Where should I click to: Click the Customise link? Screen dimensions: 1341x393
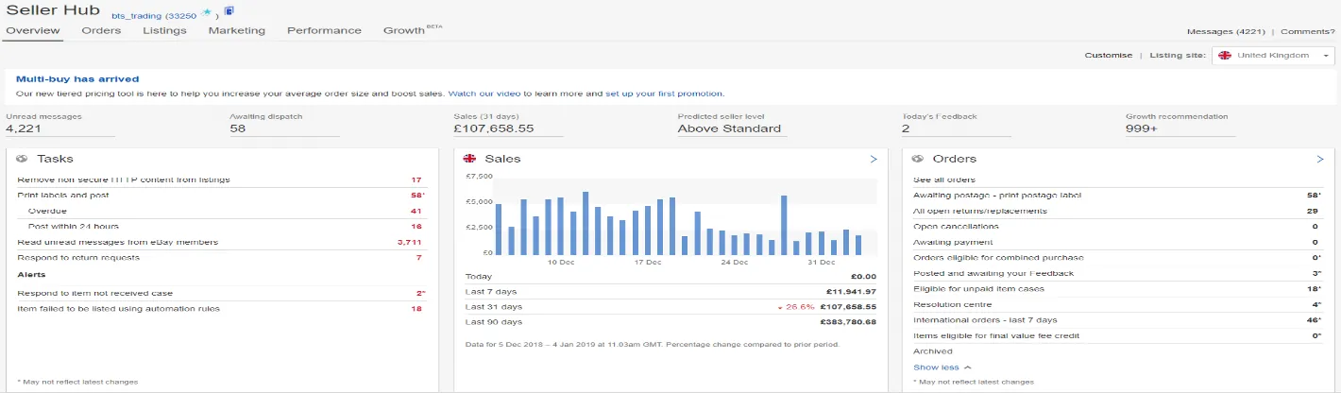click(x=1109, y=55)
